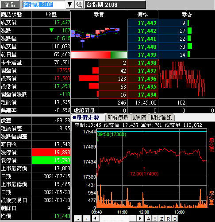Click the 最後交易日 date 2021/08/18
The width and height of the screenshot is (215, 222).
click(x=57, y=200)
